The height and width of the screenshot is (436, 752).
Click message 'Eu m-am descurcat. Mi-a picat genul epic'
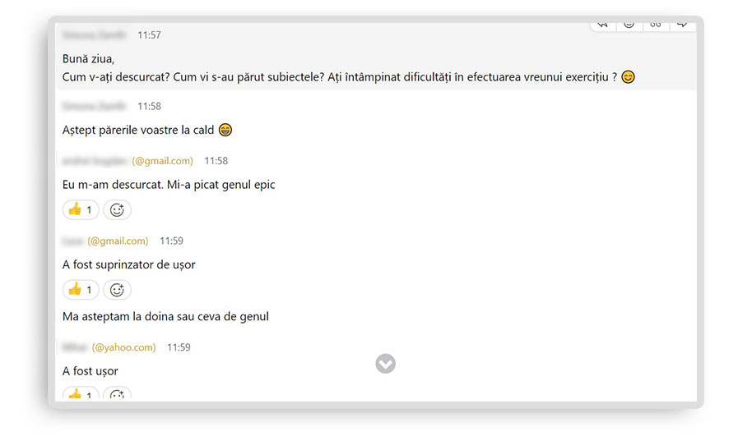pos(169,185)
